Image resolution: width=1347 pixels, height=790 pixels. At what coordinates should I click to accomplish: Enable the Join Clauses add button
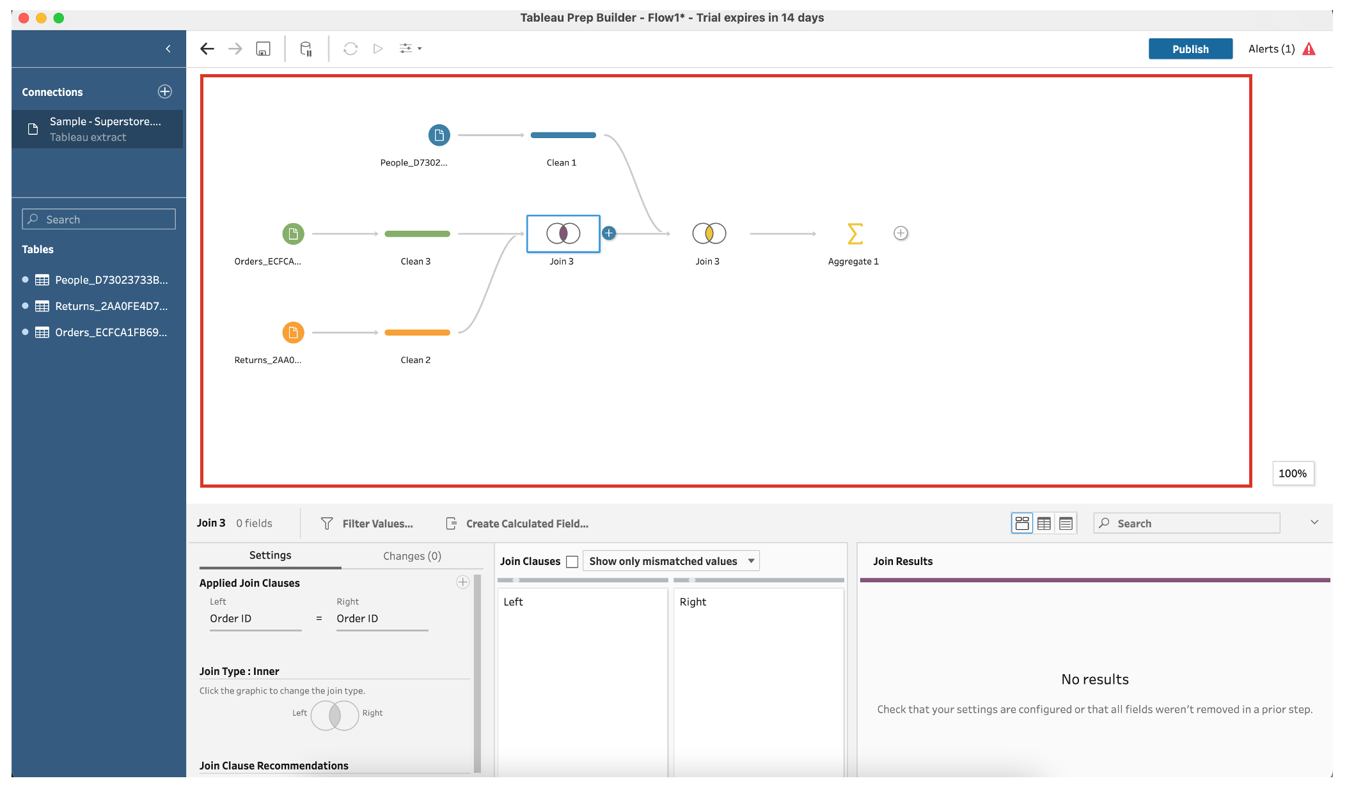pyautogui.click(x=463, y=581)
